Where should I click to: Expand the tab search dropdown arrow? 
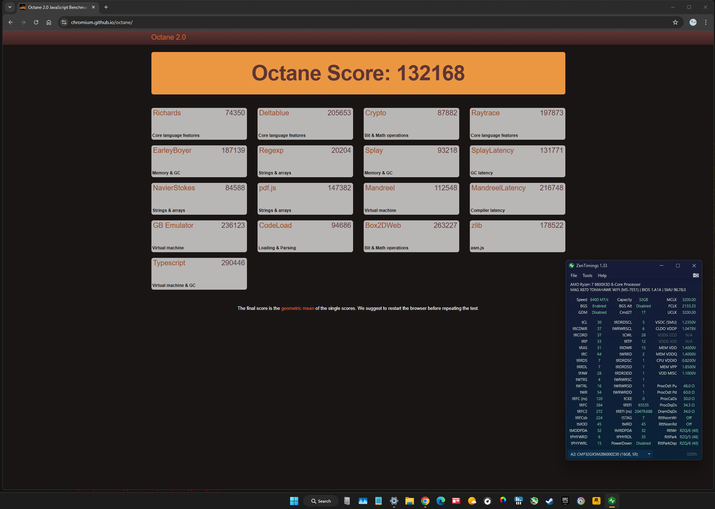pos(10,7)
